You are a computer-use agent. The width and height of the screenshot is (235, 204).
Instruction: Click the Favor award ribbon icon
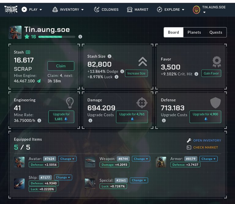[x=217, y=62]
